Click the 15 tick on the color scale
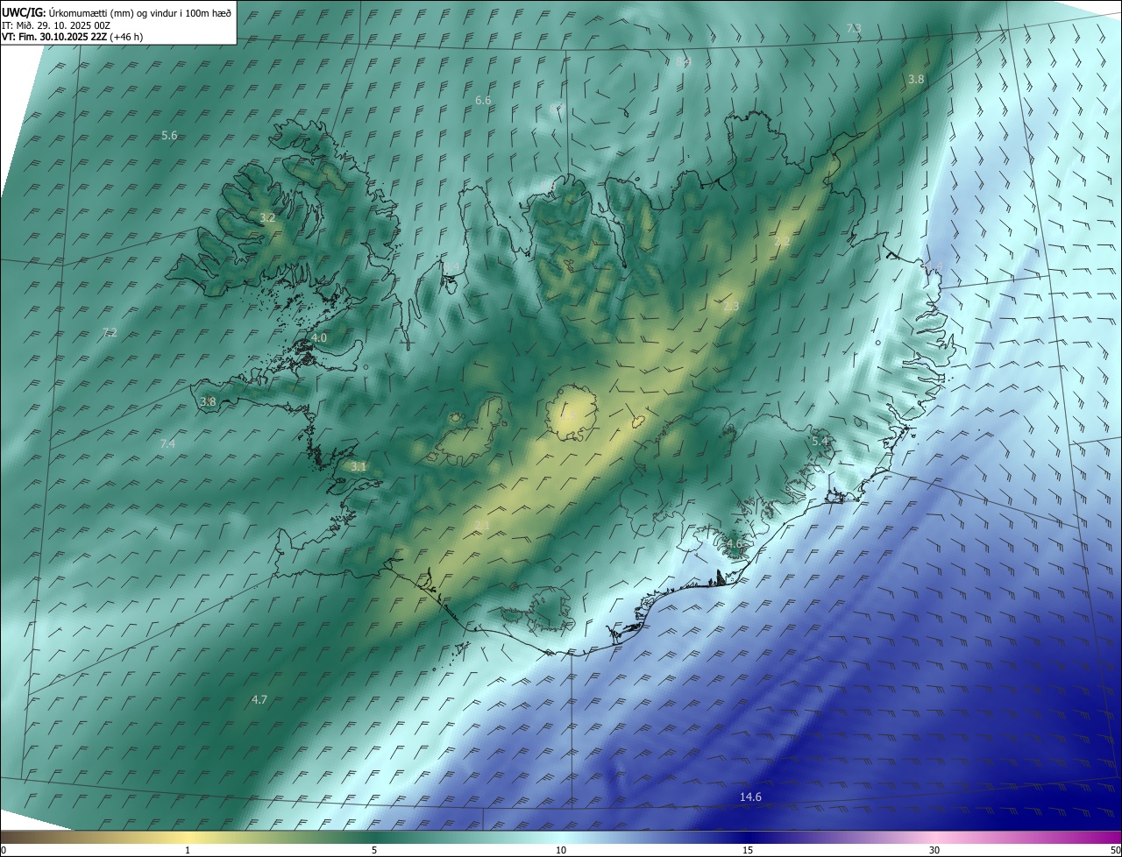The width and height of the screenshot is (1122, 857). pos(748,850)
